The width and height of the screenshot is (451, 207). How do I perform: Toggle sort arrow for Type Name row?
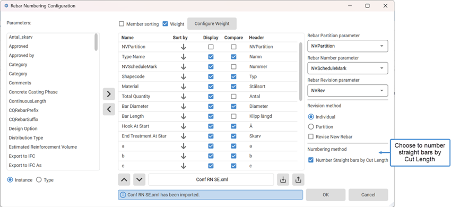coord(184,57)
